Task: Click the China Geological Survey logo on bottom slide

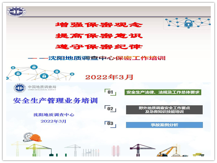Action: tap(20, 88)
